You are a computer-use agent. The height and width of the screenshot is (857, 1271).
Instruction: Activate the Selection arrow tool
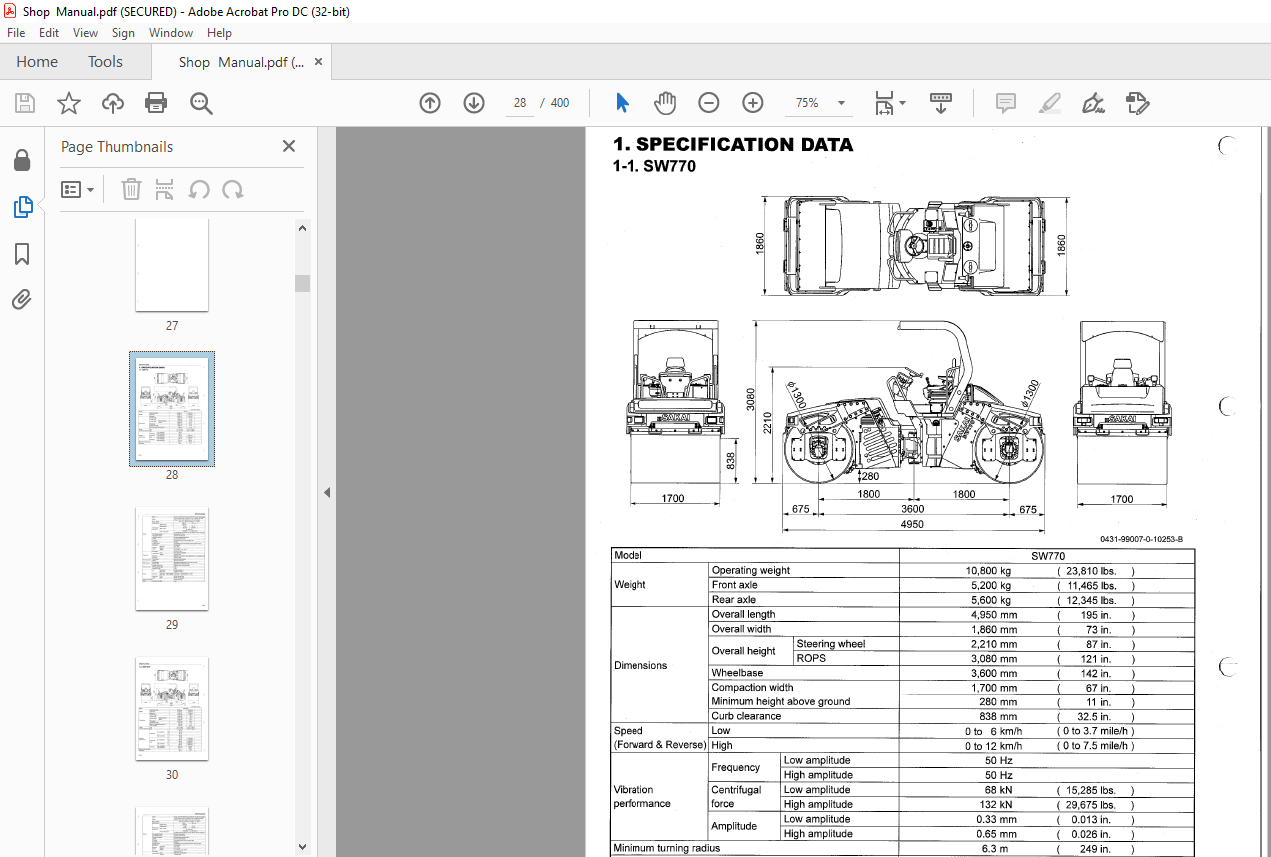pos(622,103)
